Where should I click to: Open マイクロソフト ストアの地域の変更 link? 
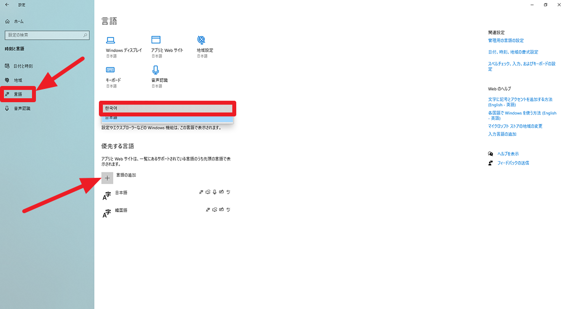tap(515, 126)
